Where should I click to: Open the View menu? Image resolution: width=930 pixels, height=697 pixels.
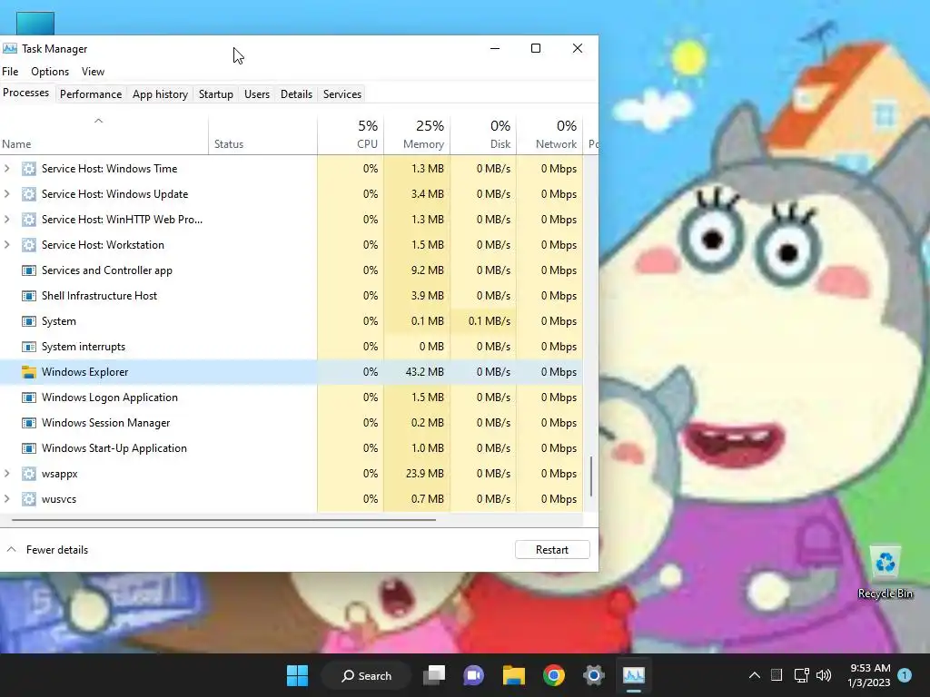click(x=94, y=72)
